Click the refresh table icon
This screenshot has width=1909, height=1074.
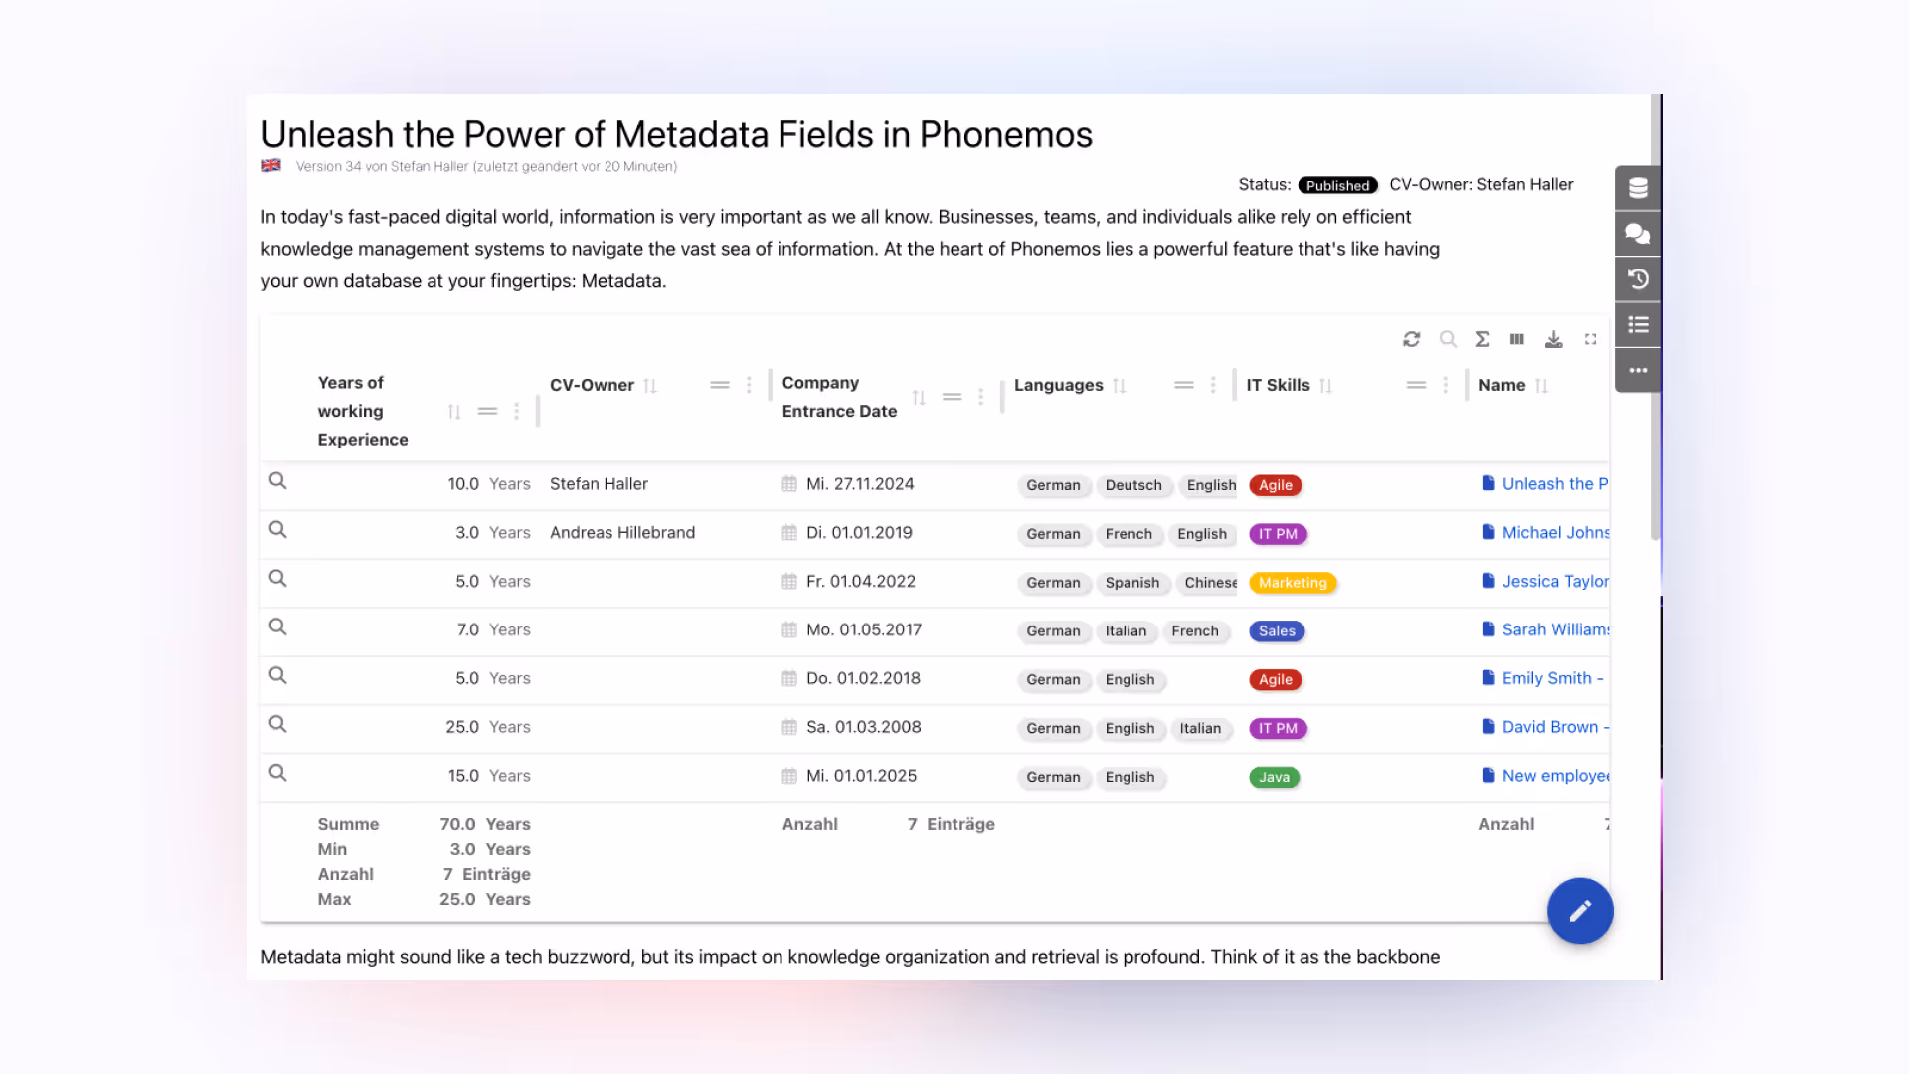[x=1411, y=339]
